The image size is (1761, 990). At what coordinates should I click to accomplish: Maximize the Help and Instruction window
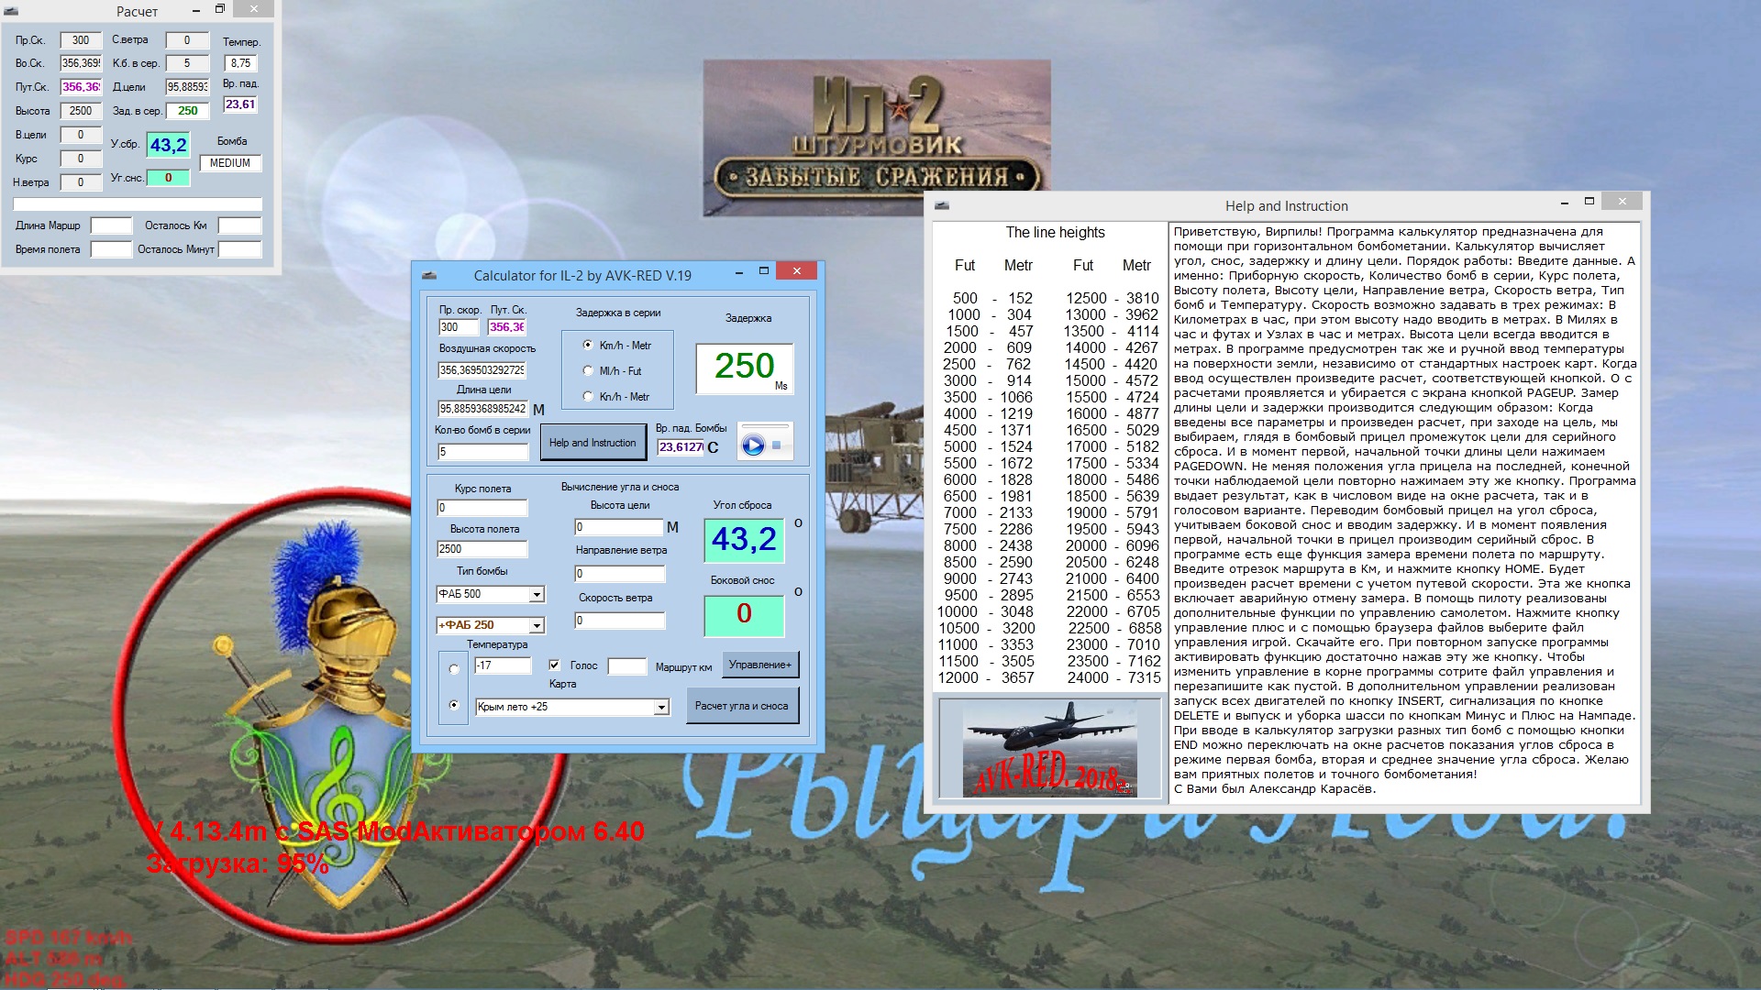(1589, 202)
